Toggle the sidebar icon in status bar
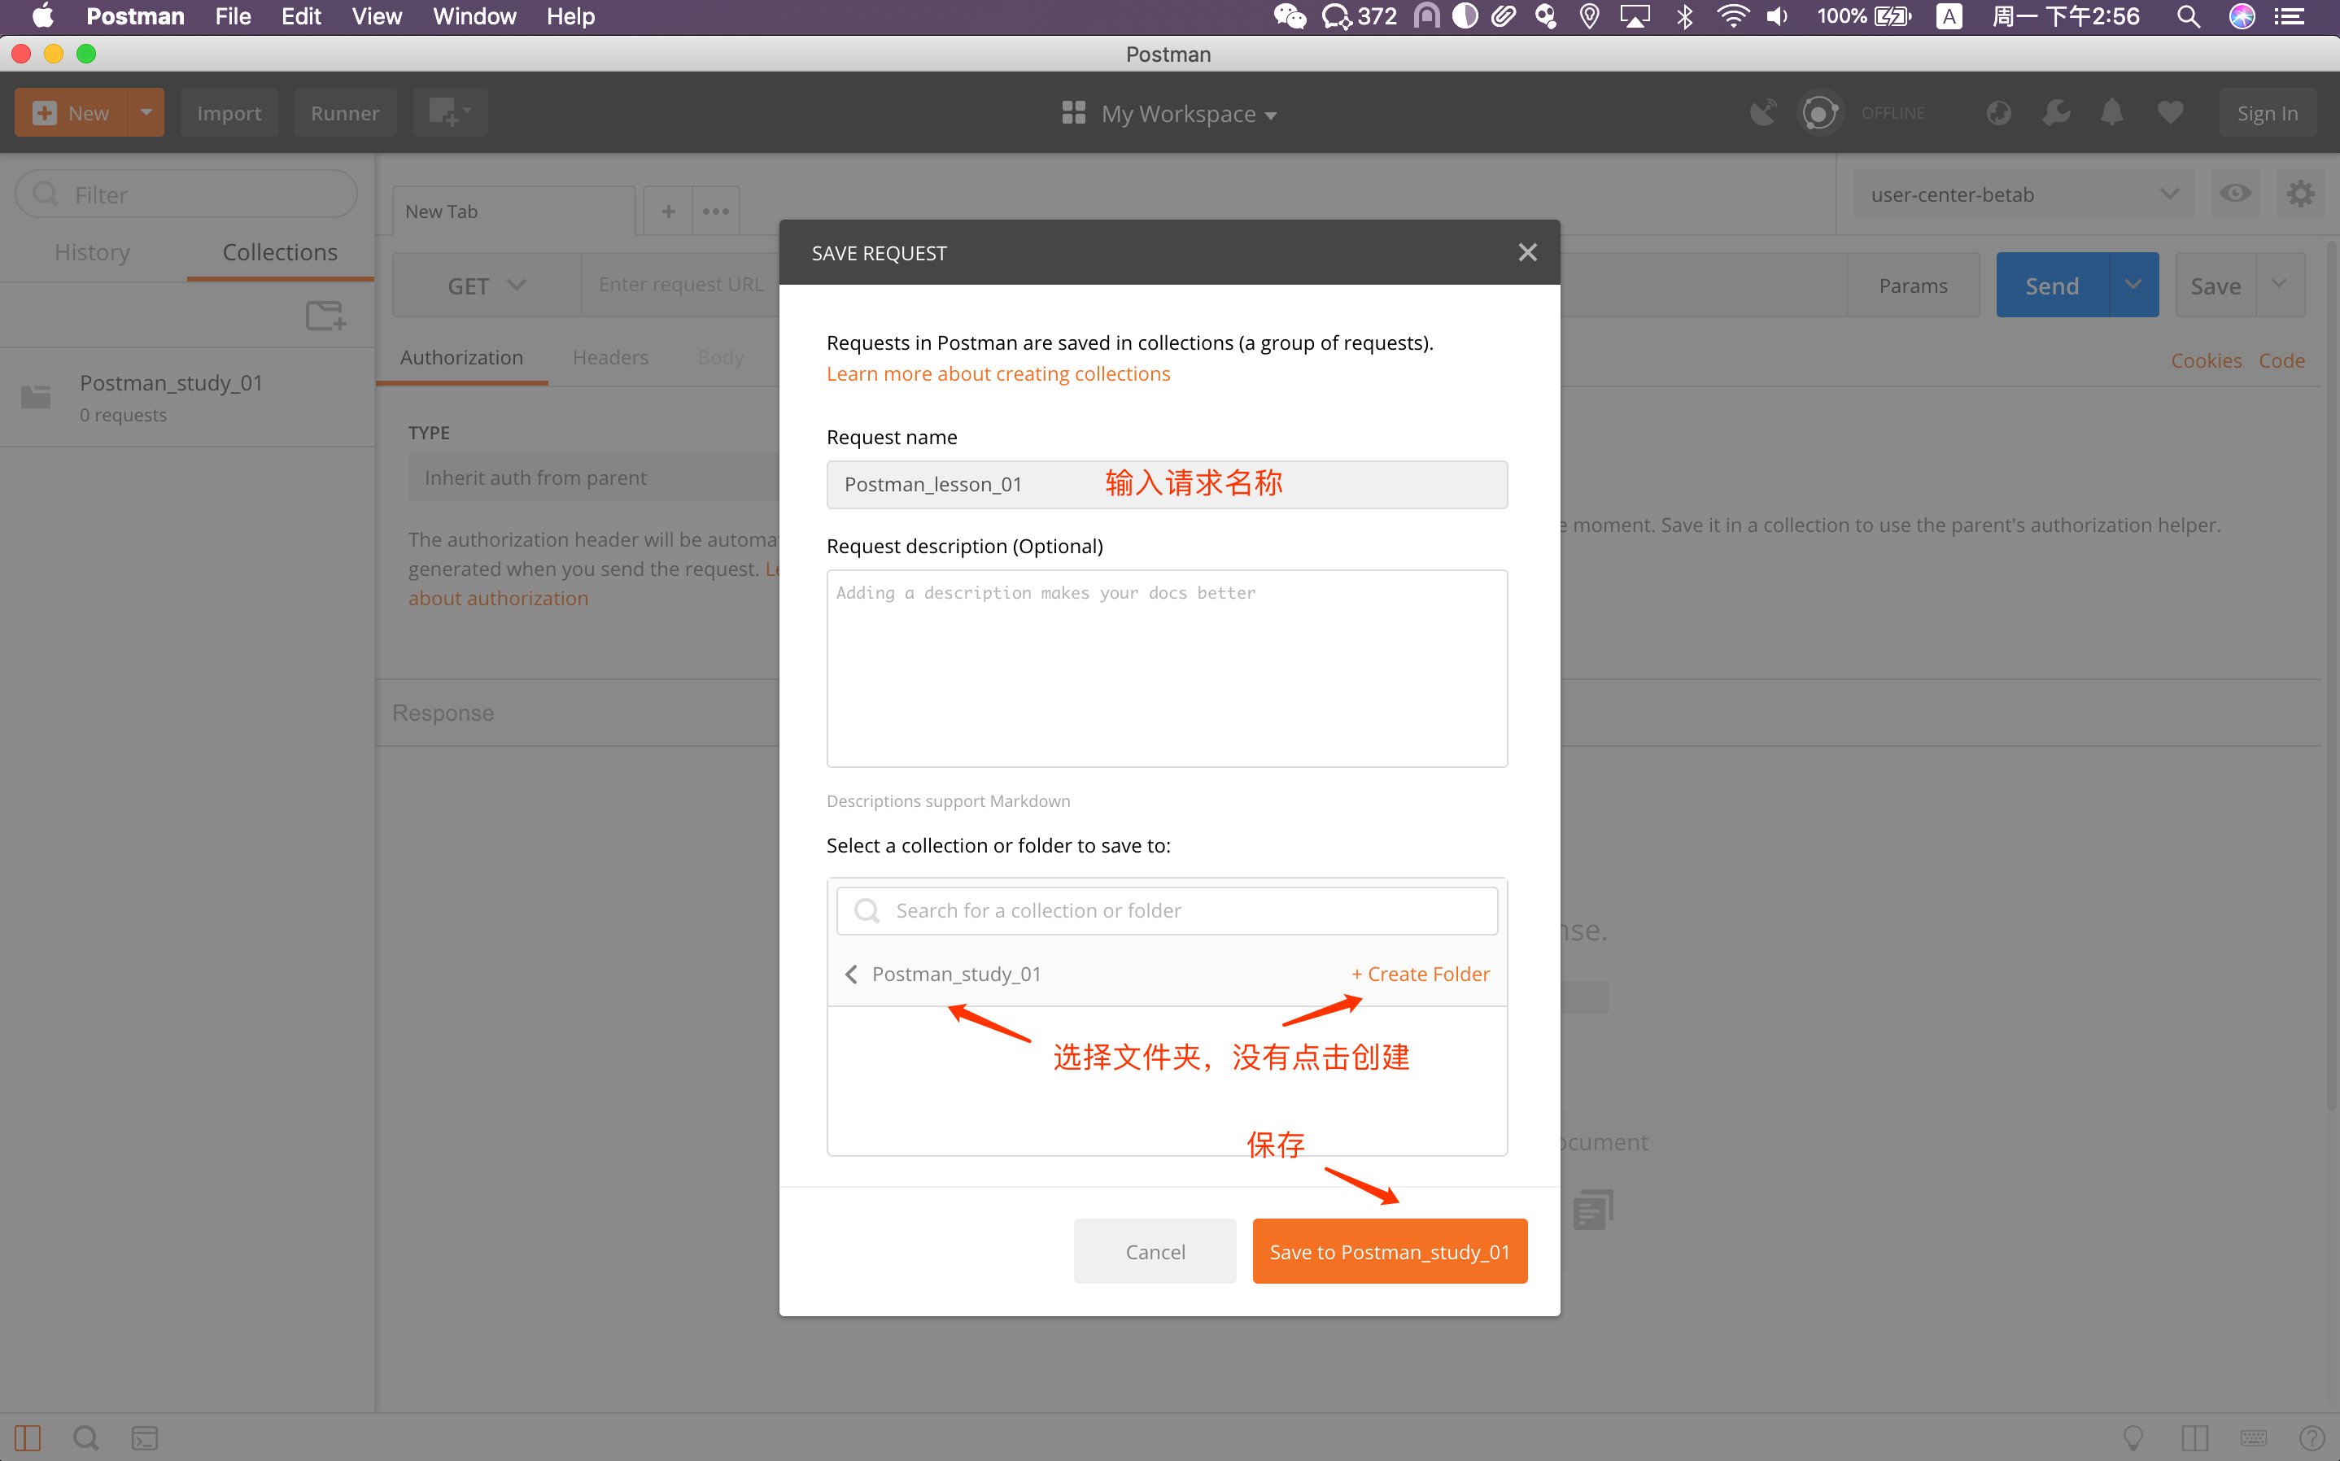Image resolution: width=2340 pixels, height=1461 pixels. (x=28, y=1437)
